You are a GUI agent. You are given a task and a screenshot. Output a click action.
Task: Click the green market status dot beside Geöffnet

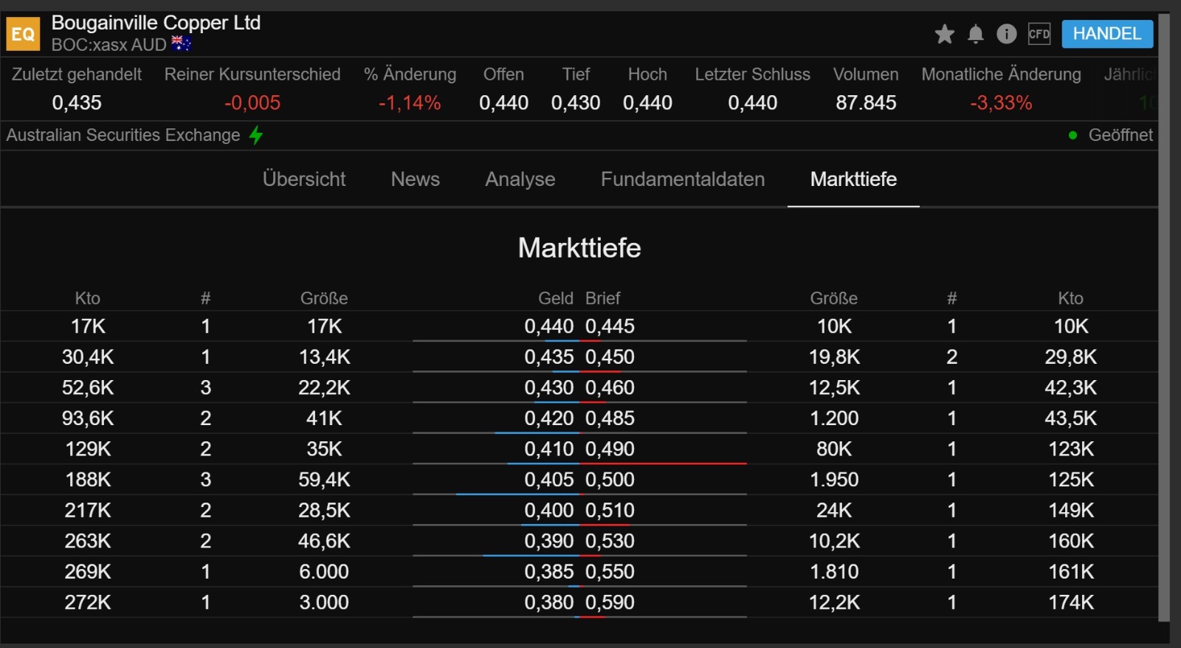click(x=1072, y=135)
